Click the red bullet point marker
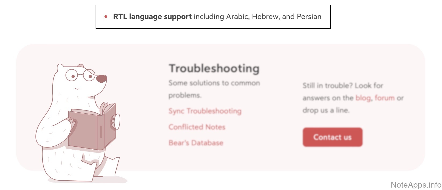The height and width of the screenshot is (190, 442). coord(106,17)
